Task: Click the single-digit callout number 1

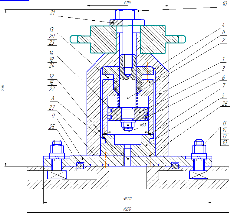Action: click(x=223, y=59)
